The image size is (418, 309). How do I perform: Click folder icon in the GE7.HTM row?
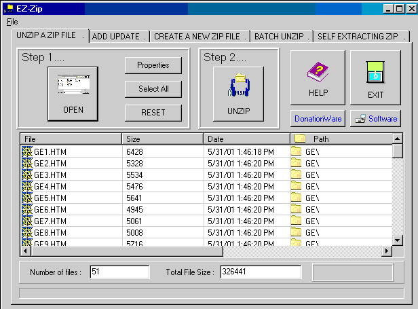pos(296,221)
